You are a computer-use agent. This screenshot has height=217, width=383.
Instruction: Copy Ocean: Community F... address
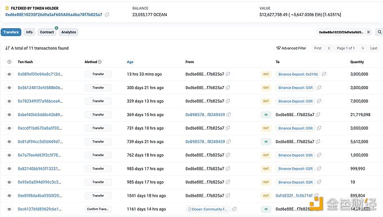[x=234, y=209]
